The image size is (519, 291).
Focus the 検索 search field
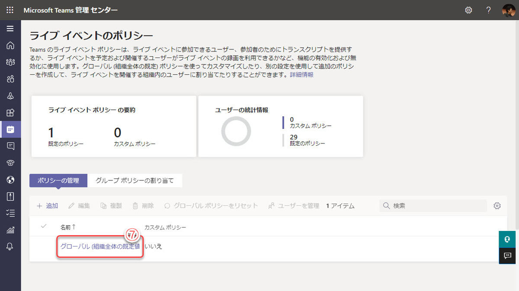[433, 206]
